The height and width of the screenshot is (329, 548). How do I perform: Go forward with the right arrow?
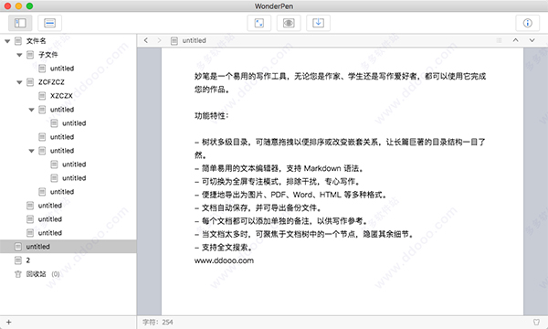159,40
